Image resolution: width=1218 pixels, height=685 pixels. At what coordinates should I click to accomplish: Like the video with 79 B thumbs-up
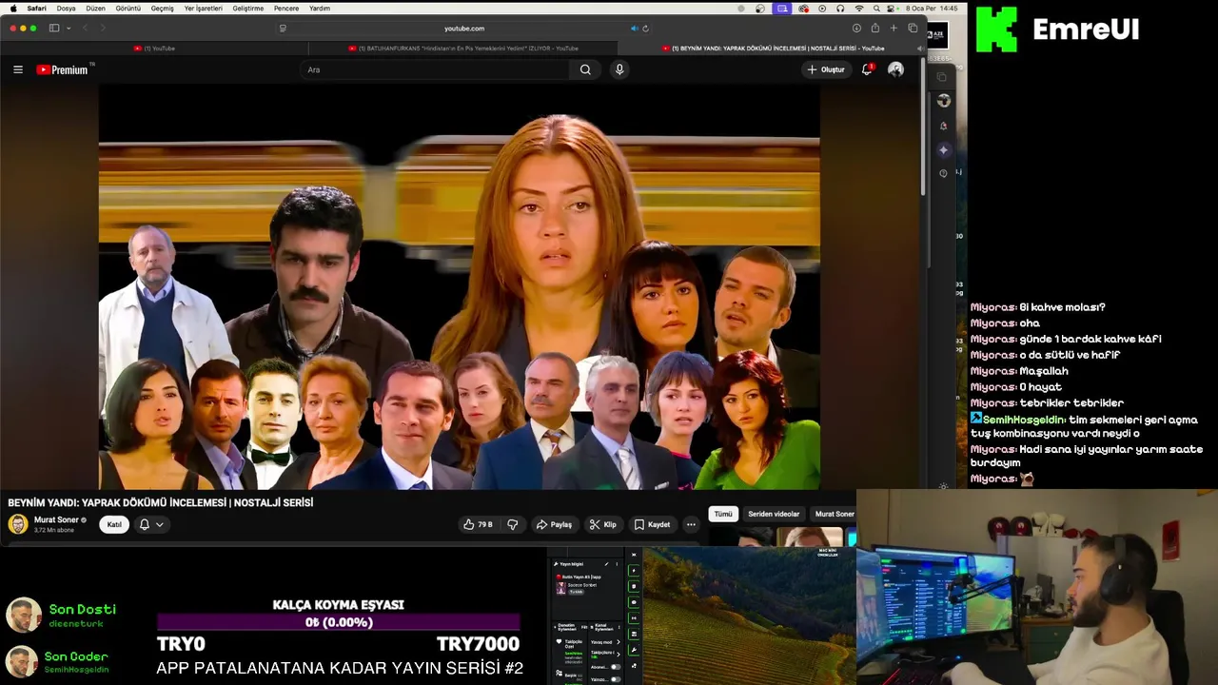[479, 524]
